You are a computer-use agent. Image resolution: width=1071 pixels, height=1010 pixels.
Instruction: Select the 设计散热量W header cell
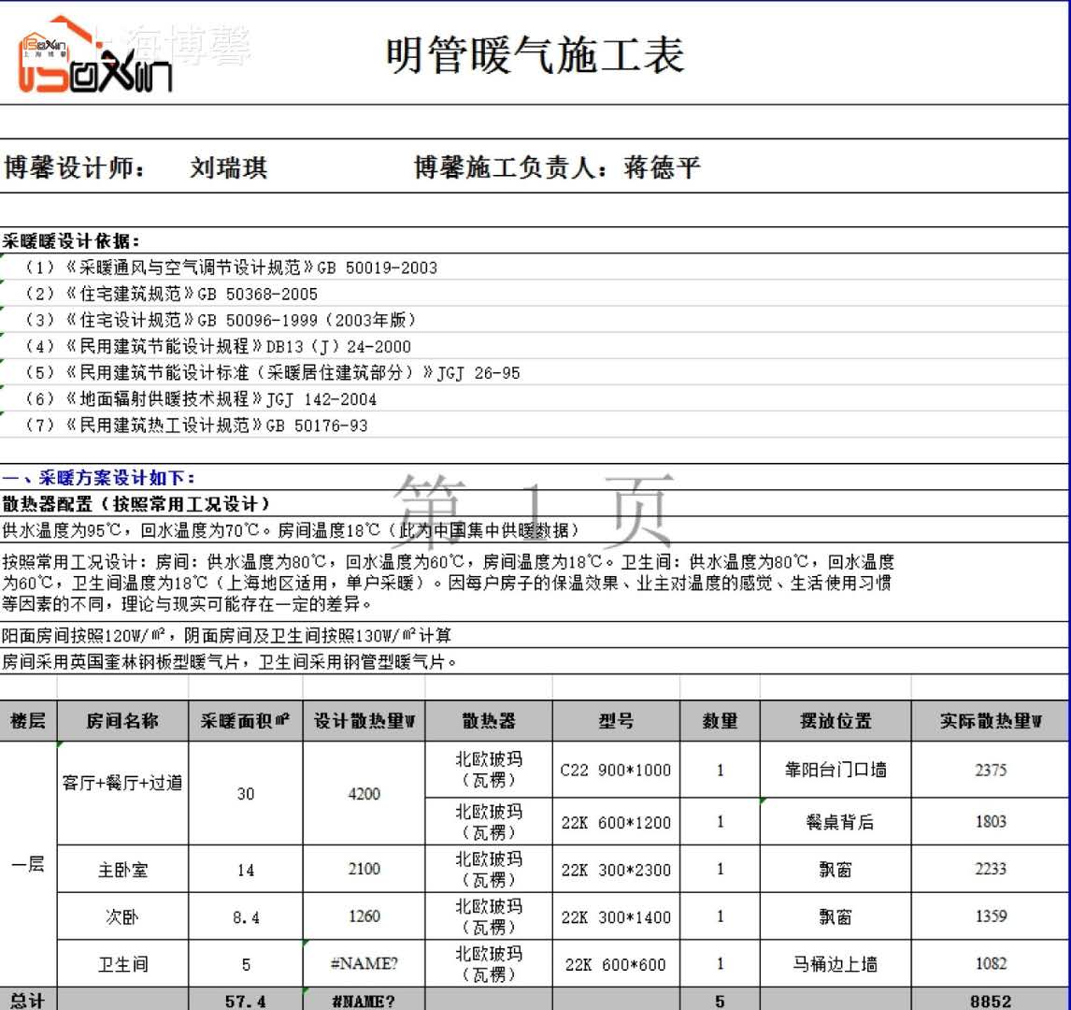pos(364,721)
